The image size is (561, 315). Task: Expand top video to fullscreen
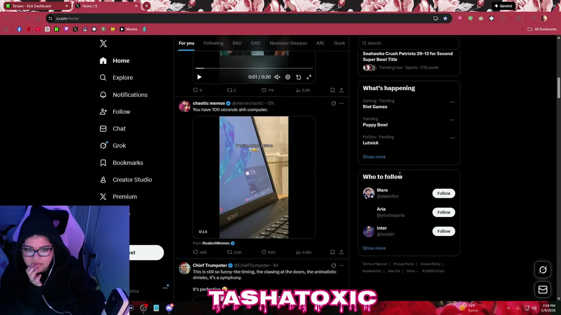pyautogui.click(x=309, y=77)
